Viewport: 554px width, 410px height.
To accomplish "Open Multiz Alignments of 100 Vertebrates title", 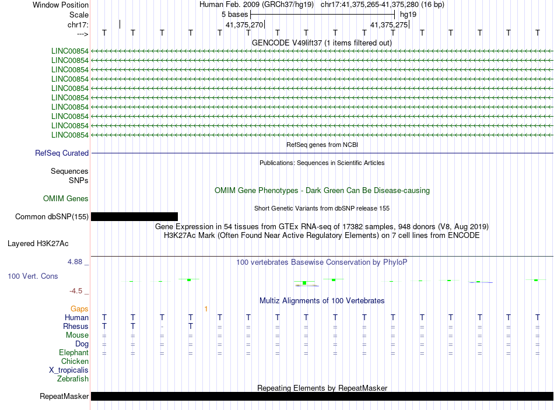I will [x=322, y=301].
